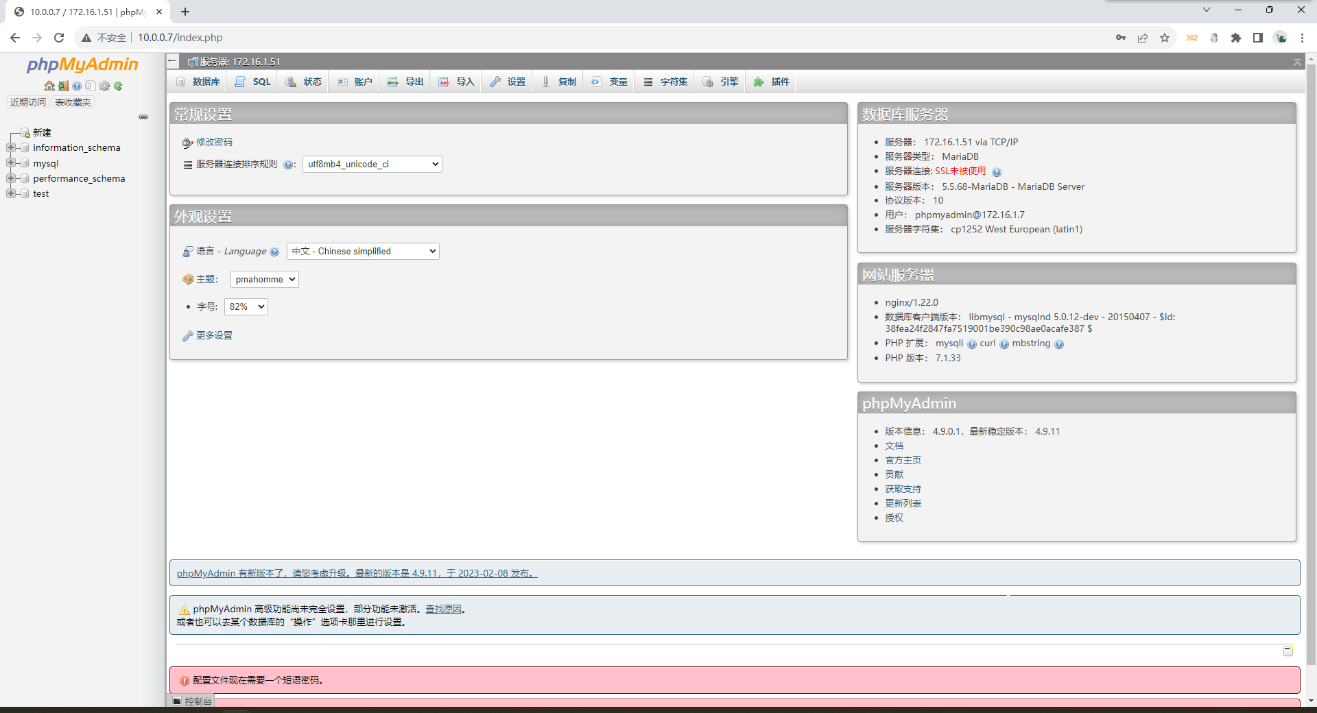Screen dimensions: 1317x713
Task: Open the 字符集 (Charsets) tab
Action: coord(665,82)
